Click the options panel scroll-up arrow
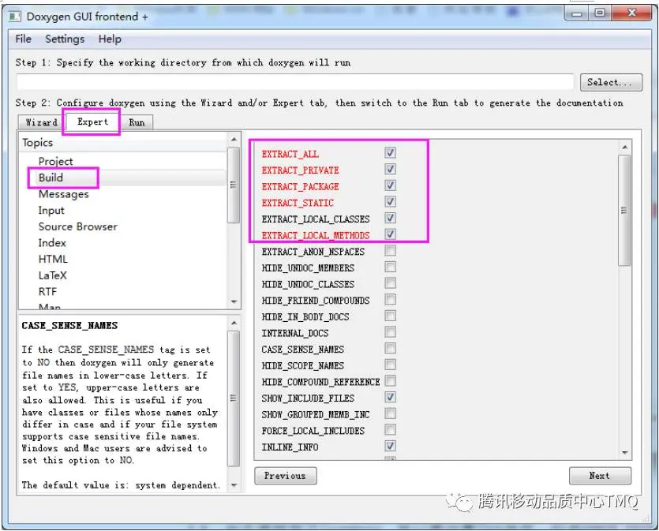Image resolution: width=659 pixels, height=531 pixels. pyautogui.click(x=625, y=147)
